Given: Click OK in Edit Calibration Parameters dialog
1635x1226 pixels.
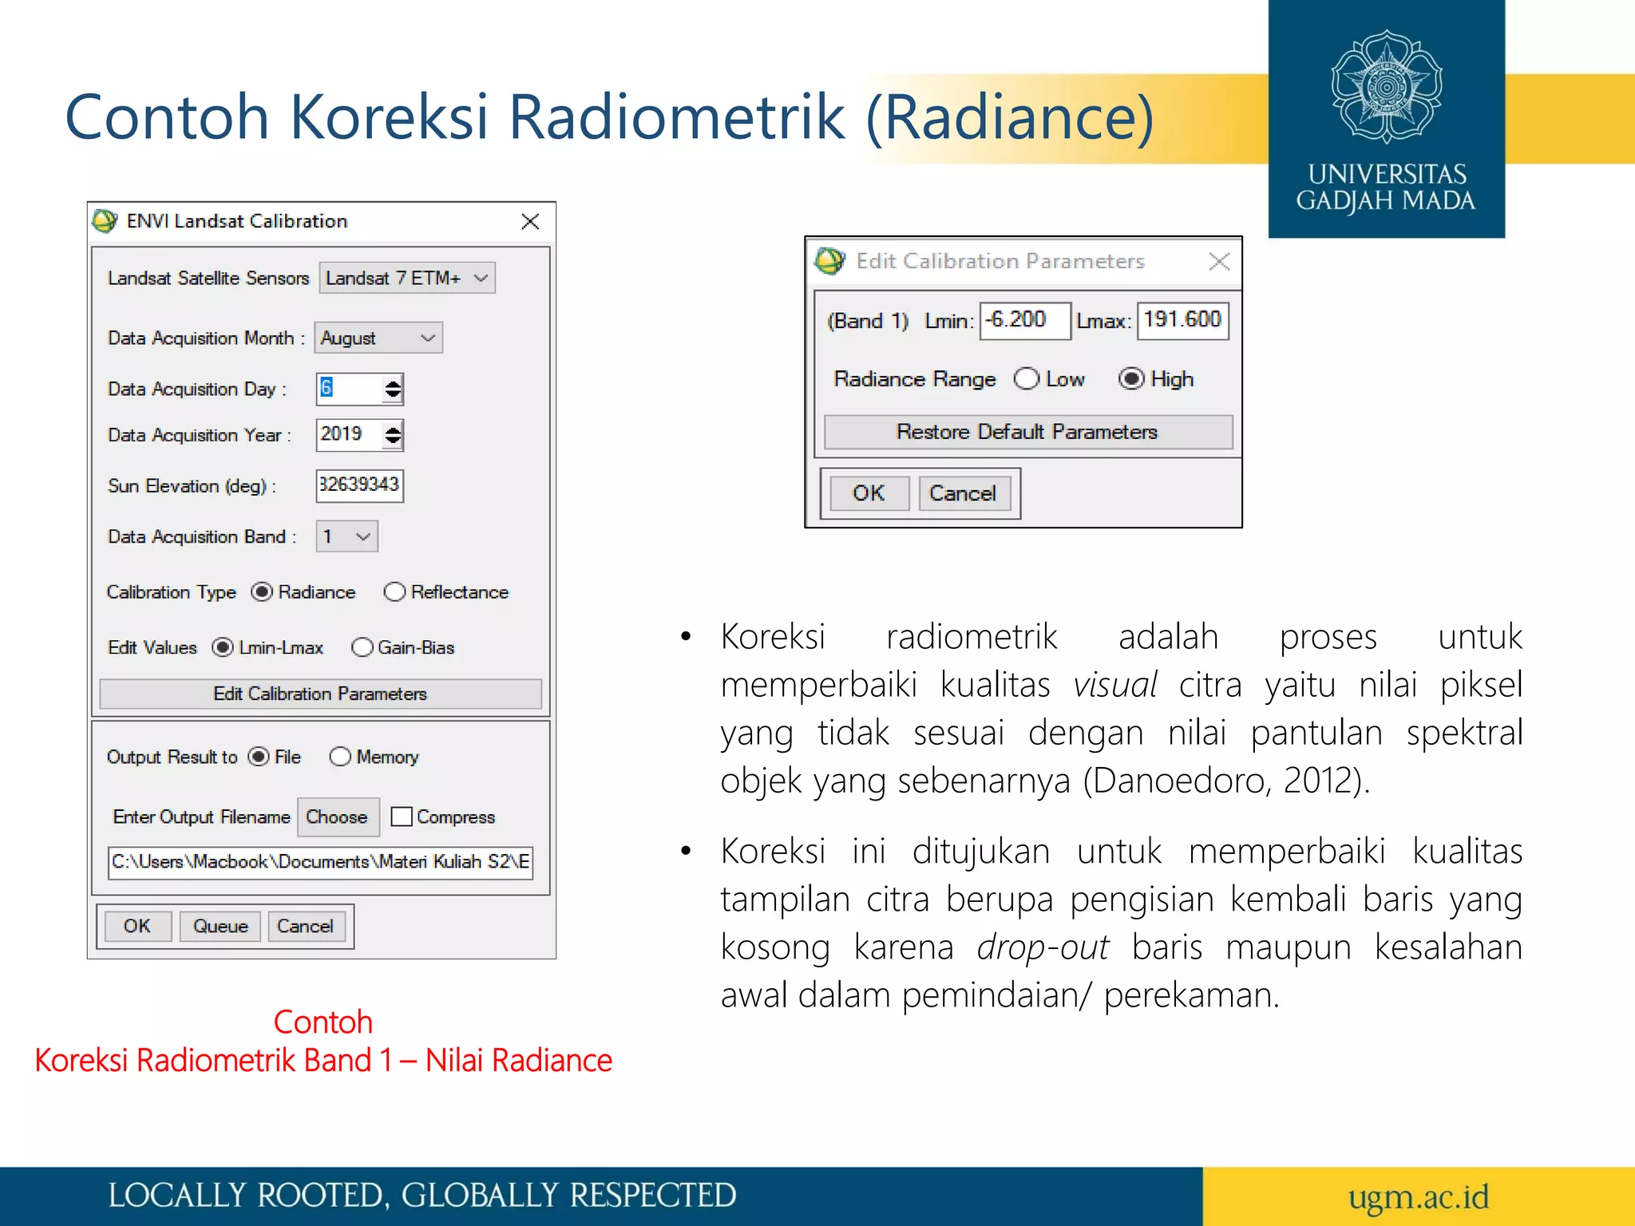Looking at the screenshot, I should click(x=869, y=493).
